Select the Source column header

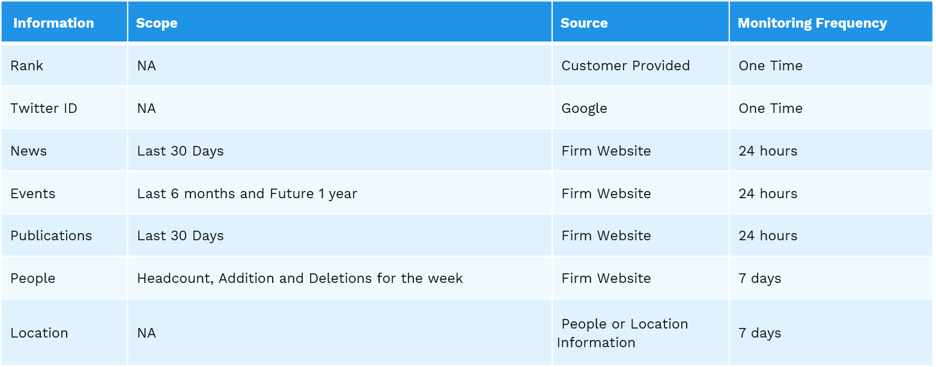(584, 23)
